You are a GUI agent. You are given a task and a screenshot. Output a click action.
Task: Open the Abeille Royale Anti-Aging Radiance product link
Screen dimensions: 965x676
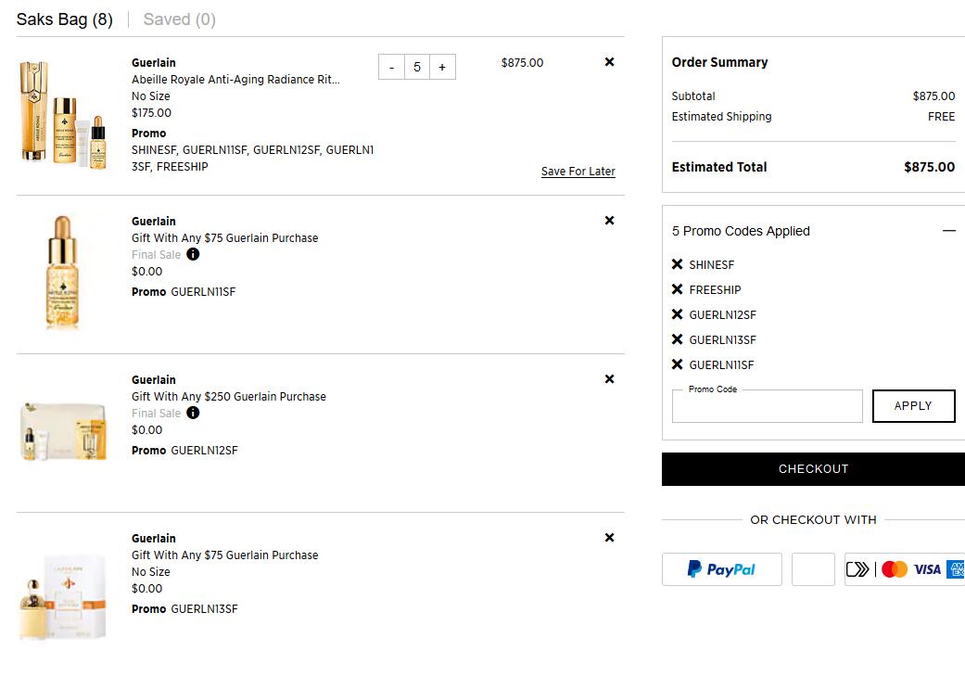point(235,80)
